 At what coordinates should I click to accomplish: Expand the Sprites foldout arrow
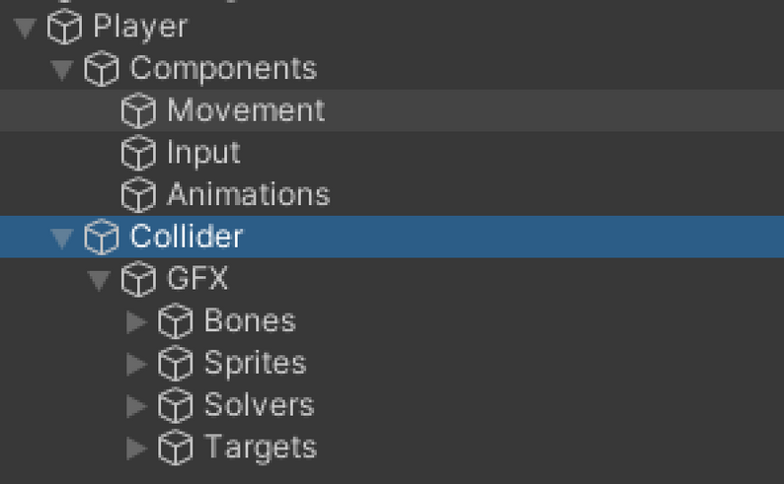pyautogui.click(x=137, y=364)
